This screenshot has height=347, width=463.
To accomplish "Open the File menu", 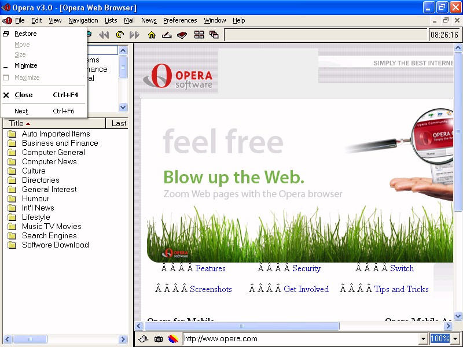I will [20, 20].
